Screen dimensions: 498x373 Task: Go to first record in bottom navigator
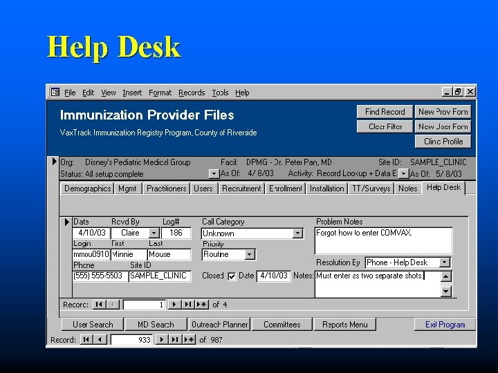(x=86, y=340)
